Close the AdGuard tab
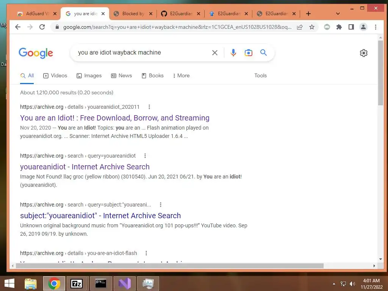The width and height of the screenshot is (388, 291). (x=55, y=14)
